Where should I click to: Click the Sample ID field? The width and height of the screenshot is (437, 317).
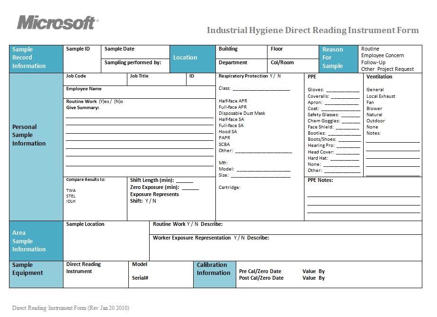[x=81, y=59]
